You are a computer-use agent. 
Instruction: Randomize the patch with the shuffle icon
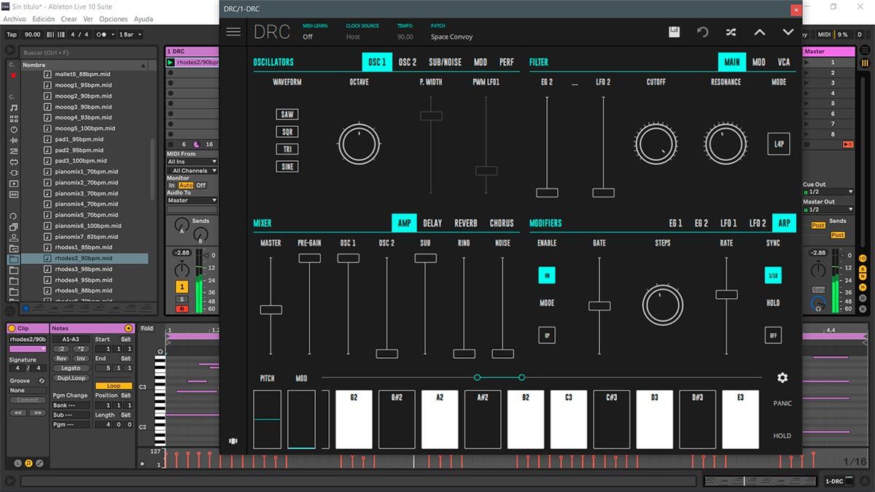click(731, 32)
